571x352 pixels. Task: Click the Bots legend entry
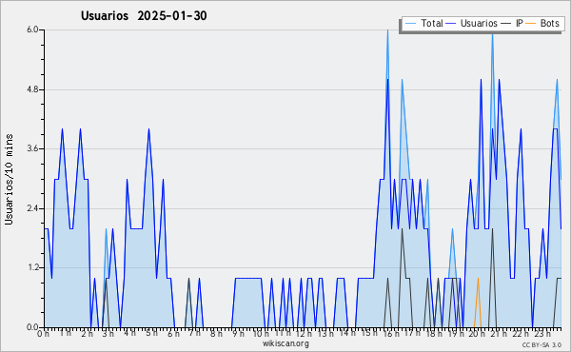pyautogui.click(x=542, y=24)
